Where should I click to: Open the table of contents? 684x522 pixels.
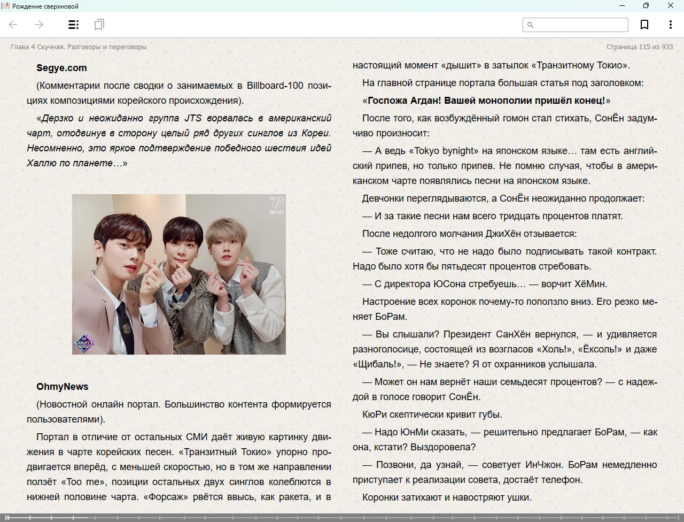coord(74,25)
